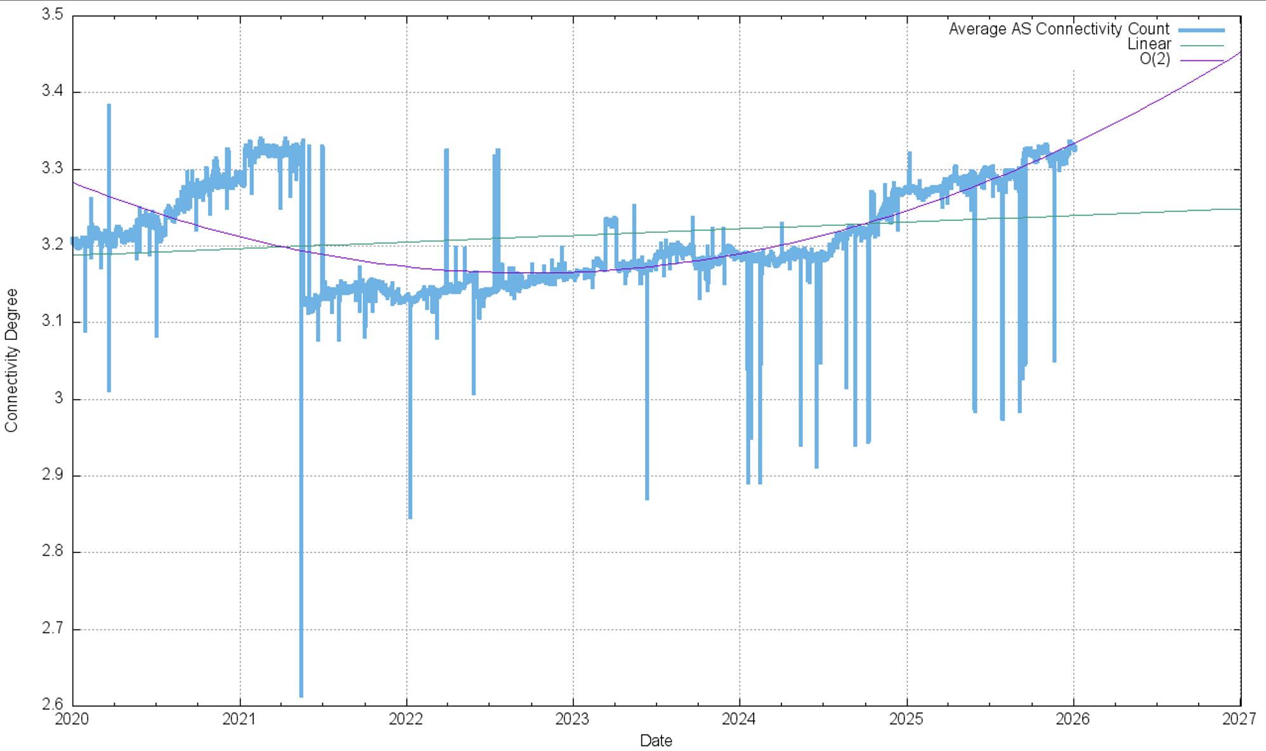Click the 3 y-axis tick label
Viewport: 1266px width, 751px height.
pyautogui.click(x=59, y=398)
